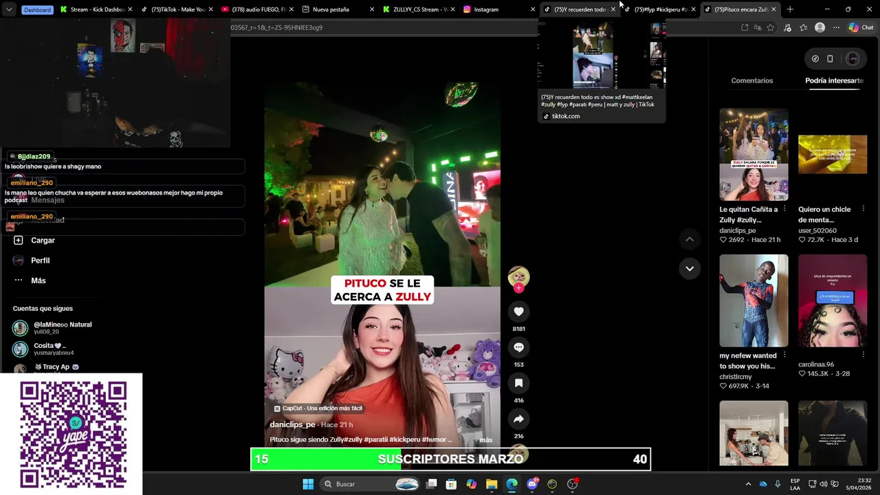Open the volume control in the tray

point(824,484)
